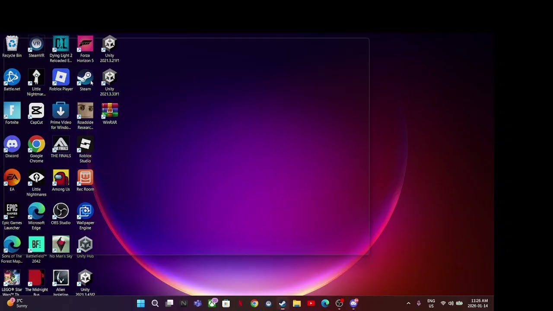The width and height of the screenshot is (553, 311).
Task: Select the Microsoft Edge desktop shortcut
Action: pyautogui.click(x=36, y=217)
